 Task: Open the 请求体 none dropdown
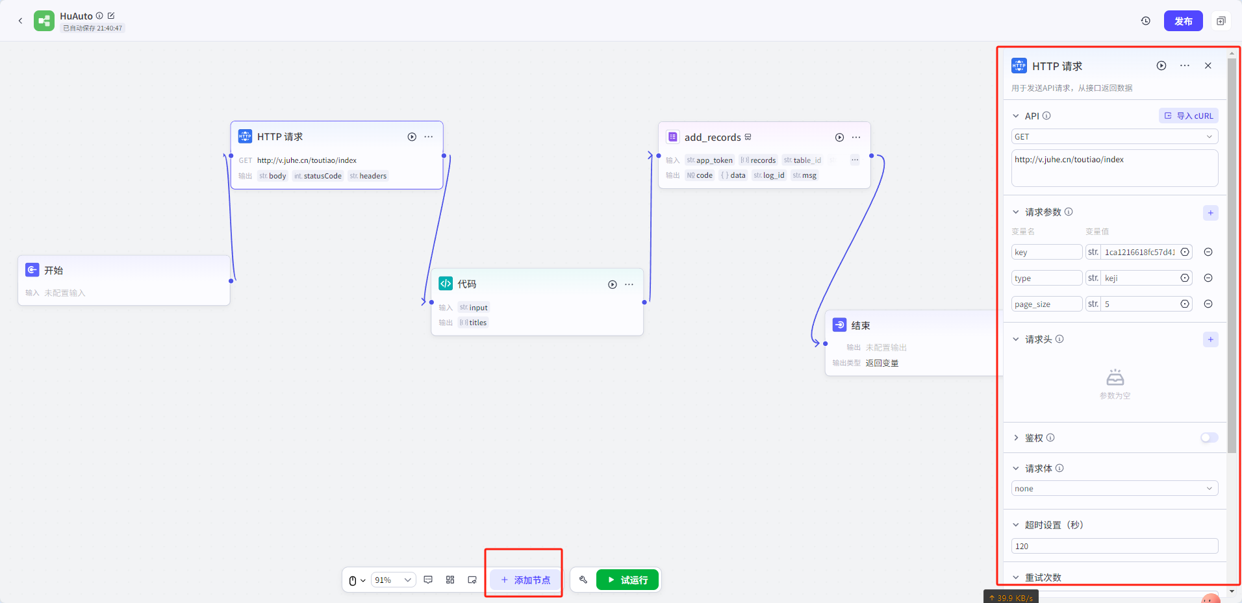1114,489
